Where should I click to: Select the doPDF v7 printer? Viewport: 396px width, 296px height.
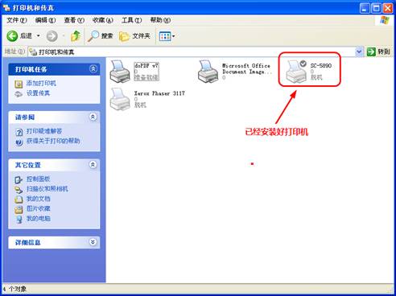[x=120, y=72]
